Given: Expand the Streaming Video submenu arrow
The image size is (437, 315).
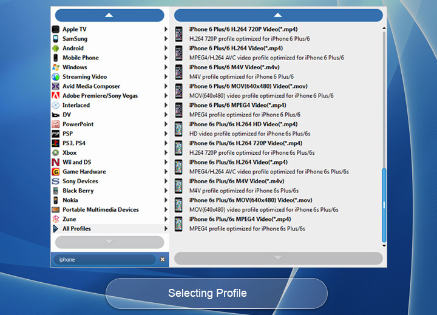Looking at the screenshot, I should [x=166, y=76].
